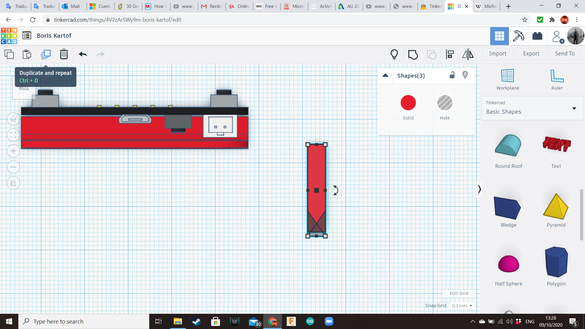Click the Edit Grid button
The image size is (585, 329).
[458, 293]
